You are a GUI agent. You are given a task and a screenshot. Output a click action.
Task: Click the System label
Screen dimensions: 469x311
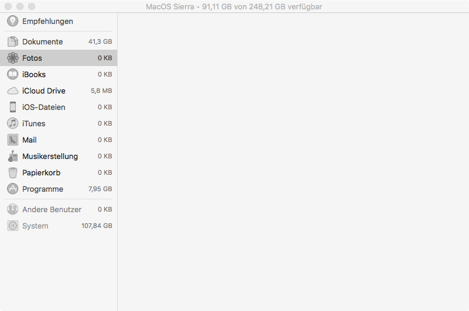(35, 226)
